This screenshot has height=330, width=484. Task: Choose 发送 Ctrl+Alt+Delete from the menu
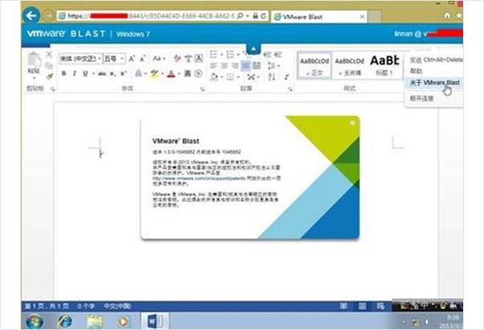(436, 60)
